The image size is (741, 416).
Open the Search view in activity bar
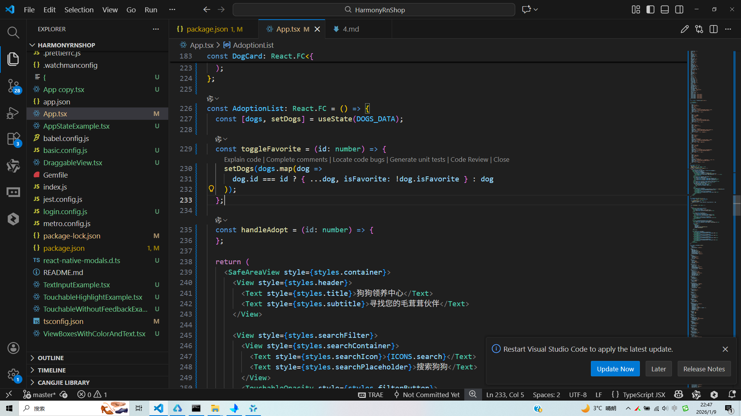pos(13,32)
